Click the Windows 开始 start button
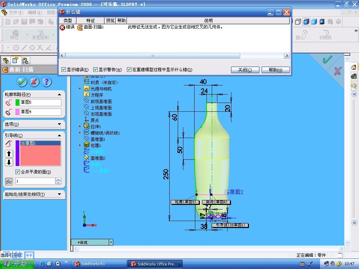 (18, 264)
